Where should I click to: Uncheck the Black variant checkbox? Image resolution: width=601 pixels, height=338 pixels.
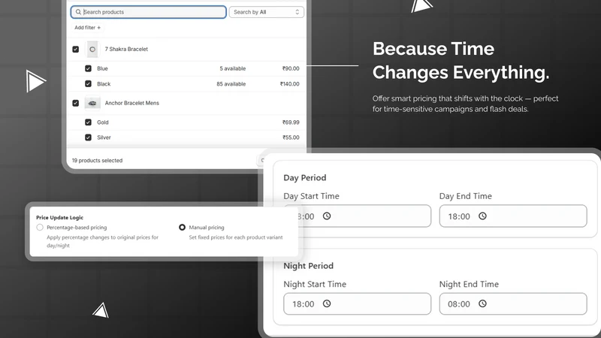88,83
